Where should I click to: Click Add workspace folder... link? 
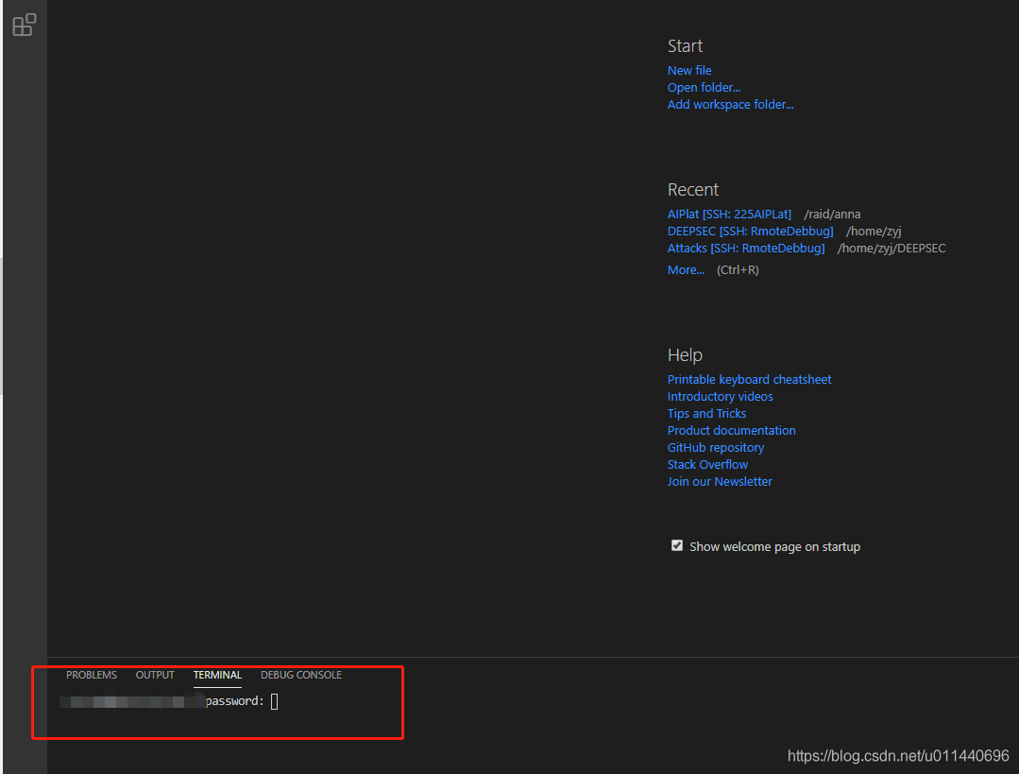tap(730, 104)
